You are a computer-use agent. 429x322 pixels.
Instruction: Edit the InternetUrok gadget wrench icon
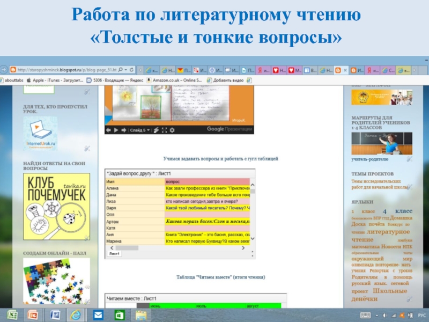[87, 149]
